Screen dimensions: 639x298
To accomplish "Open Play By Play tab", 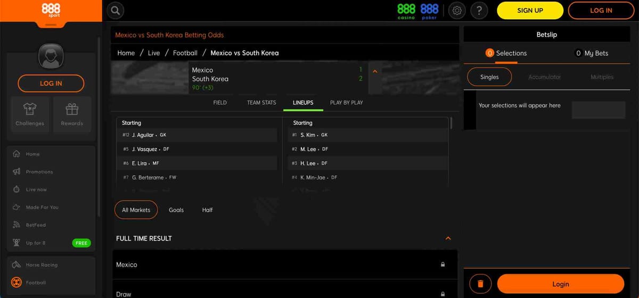I will pos(347,102).
